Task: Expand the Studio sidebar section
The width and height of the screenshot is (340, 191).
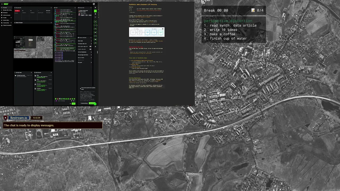Action: (x=6, y=18)
